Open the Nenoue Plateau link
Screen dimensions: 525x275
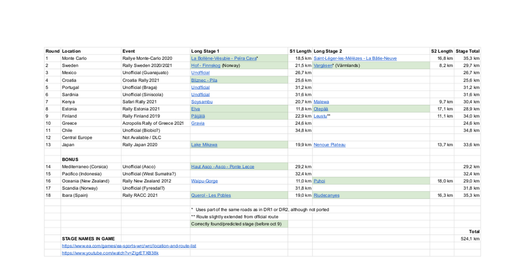point(329,145)
